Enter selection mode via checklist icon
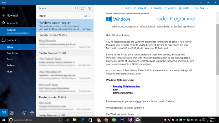Screen dimensions: 219x123 click(x=89, y=8)
